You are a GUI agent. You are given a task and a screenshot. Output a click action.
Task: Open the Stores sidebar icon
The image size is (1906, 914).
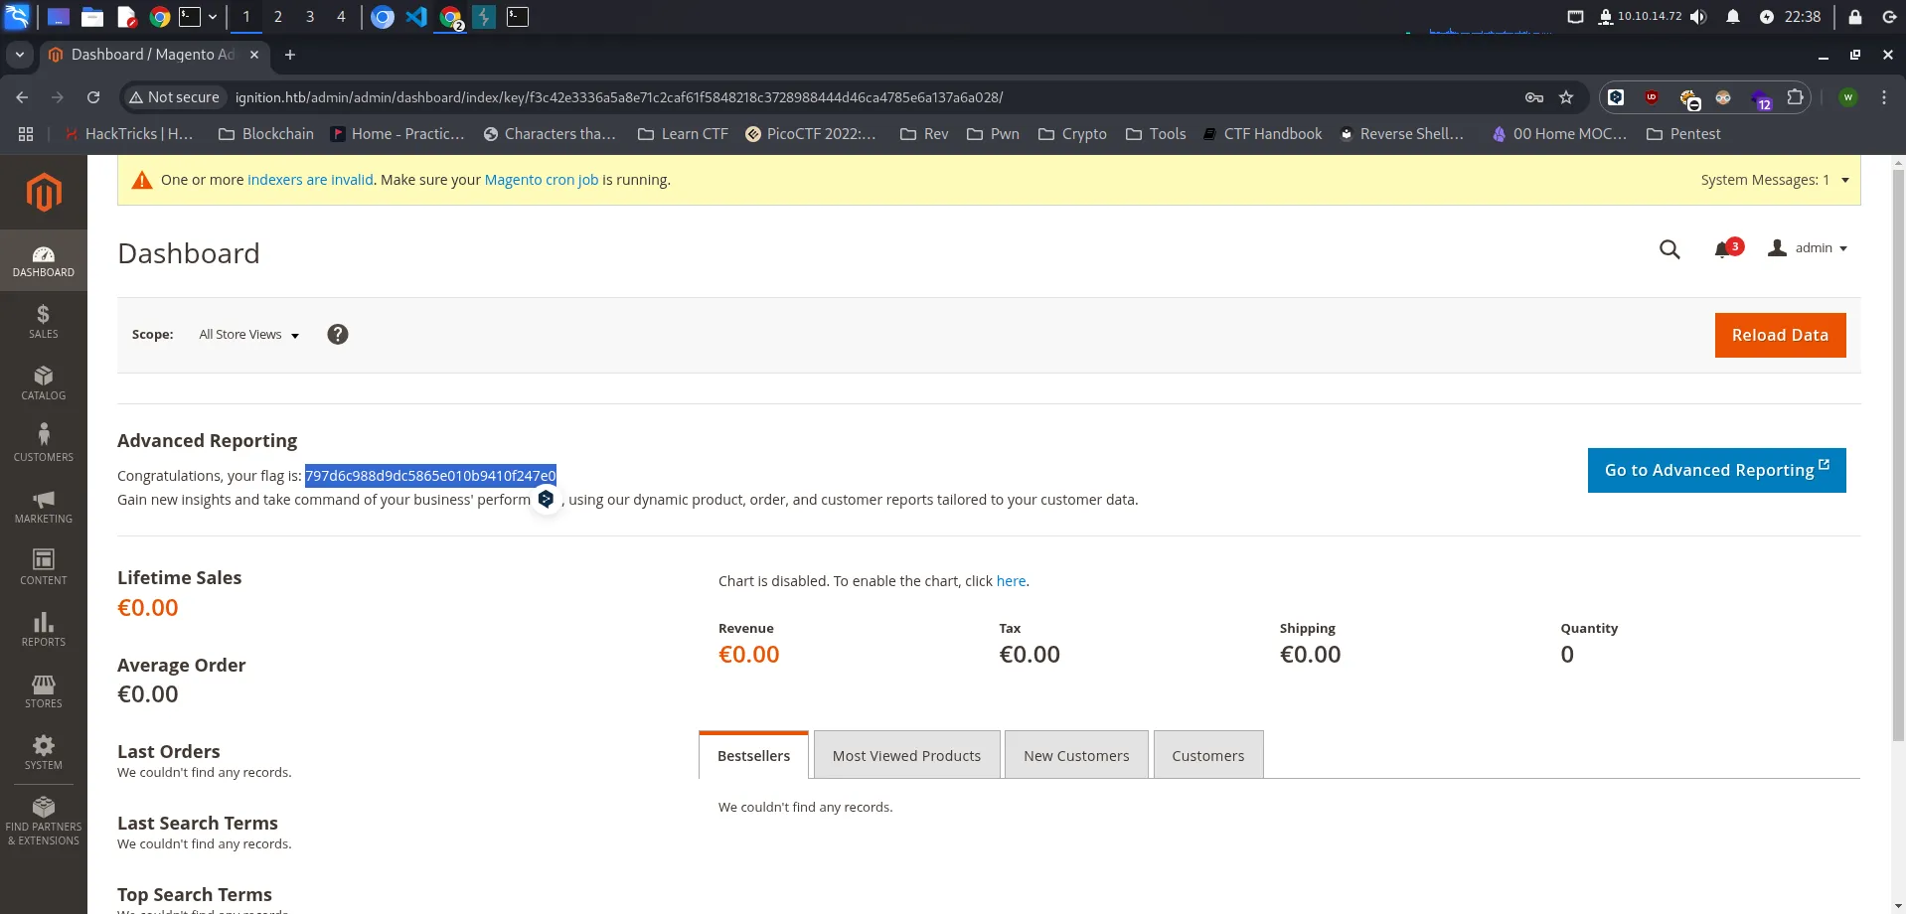(x=43, y=690)
